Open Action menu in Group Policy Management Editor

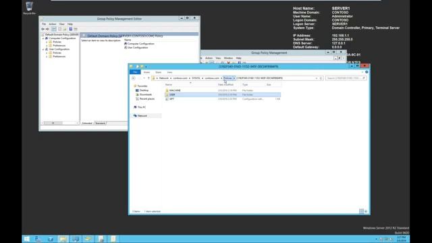tap(53, 24)
